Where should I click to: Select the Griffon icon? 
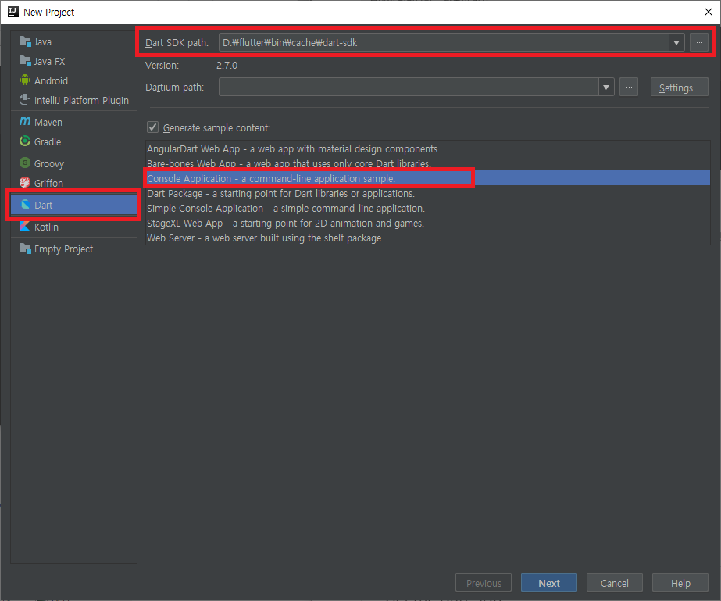[x=25, y=183]
